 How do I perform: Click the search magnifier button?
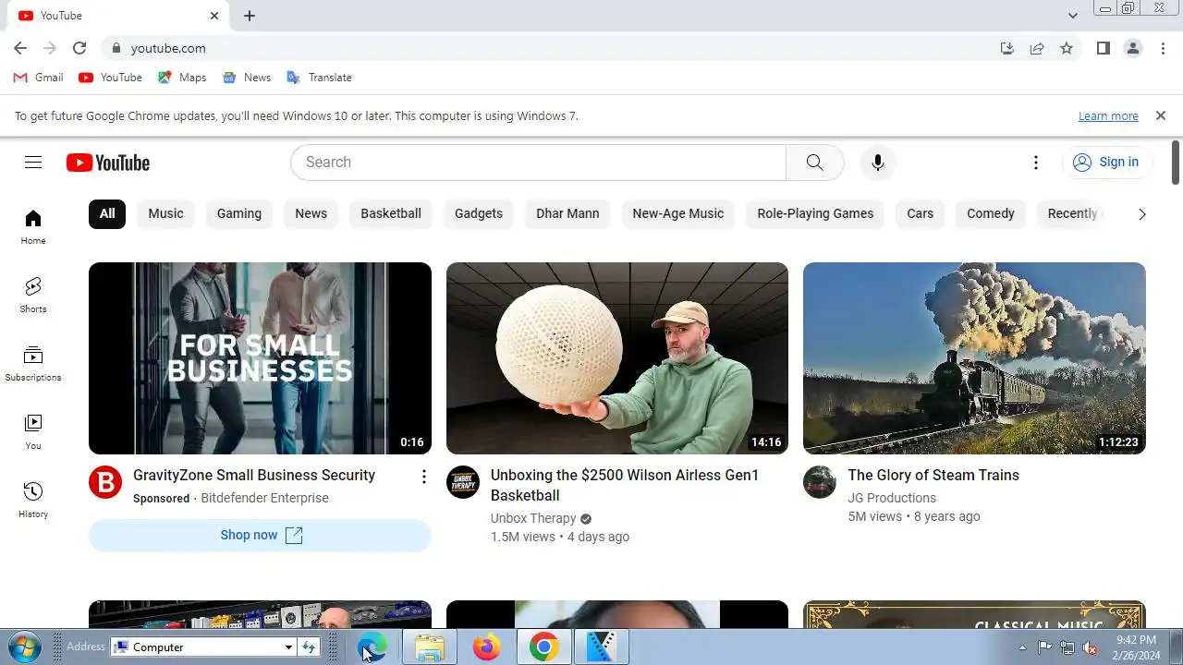[x=814, y=163]
